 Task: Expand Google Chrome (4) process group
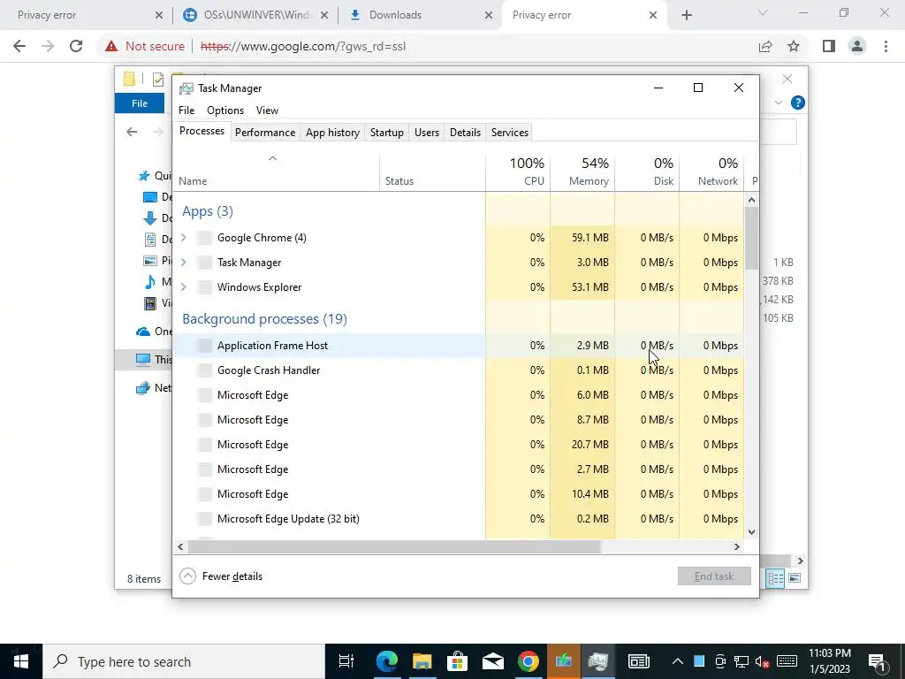tap(184, 237)
